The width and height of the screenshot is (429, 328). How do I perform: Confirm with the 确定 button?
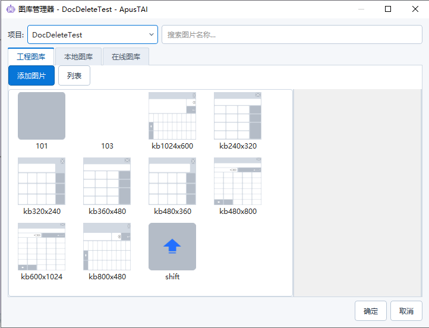click(370, 311)
